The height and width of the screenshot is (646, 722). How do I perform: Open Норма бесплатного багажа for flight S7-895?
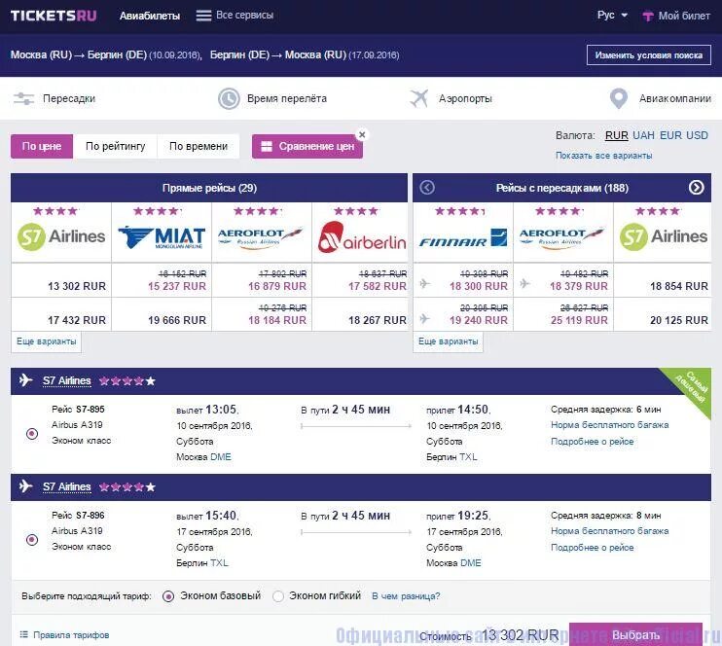610,425
